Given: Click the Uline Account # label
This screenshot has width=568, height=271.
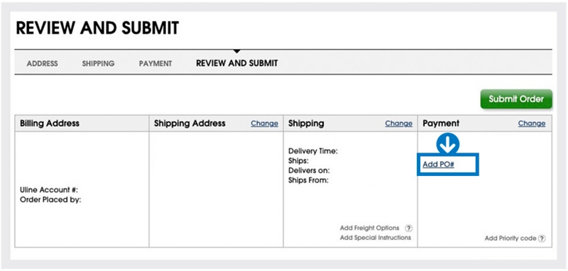Looking at the screenshot, I should [49, 190].
